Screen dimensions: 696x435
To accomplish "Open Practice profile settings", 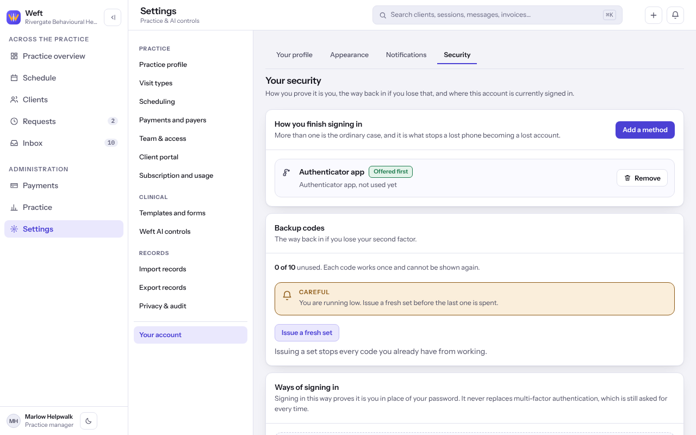I will (x=190, y=65).
